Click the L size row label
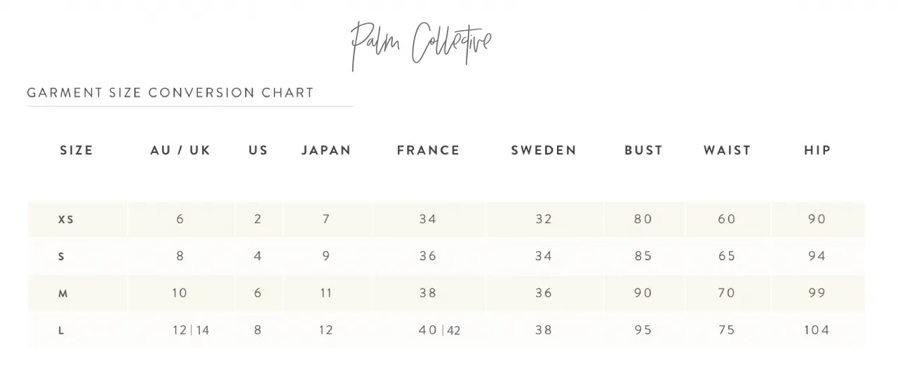The width and height of the screenshot is (898, 383). point(62,331)
